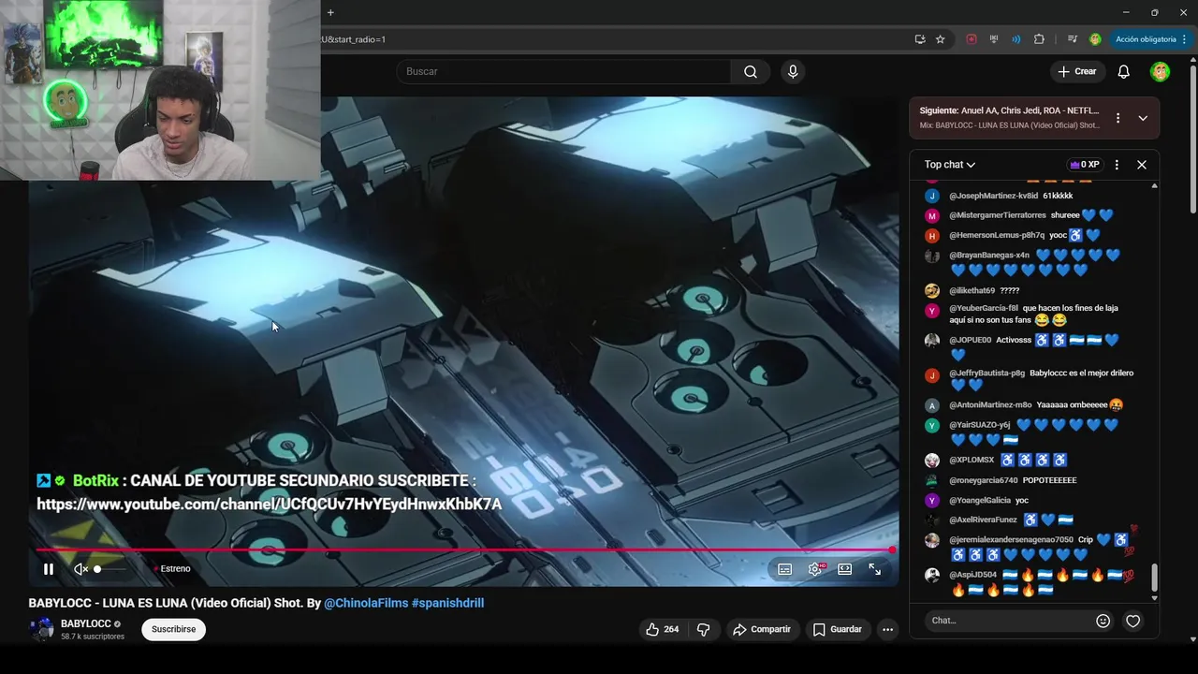Viewport: 1198px width, 674px height.
Task: Click the Acción obligatoria button
Action: (1146, 39)
